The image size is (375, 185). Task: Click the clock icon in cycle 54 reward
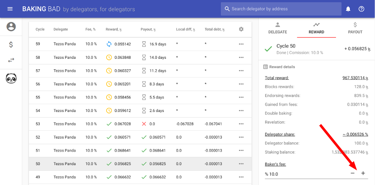point(109,110)
